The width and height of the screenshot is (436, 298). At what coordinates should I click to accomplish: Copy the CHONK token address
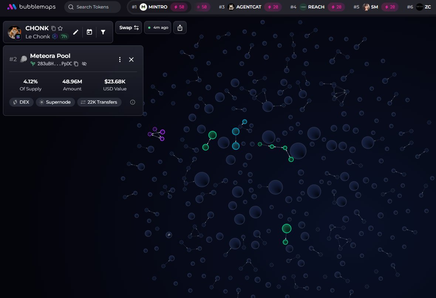click(x=53, y=28)
